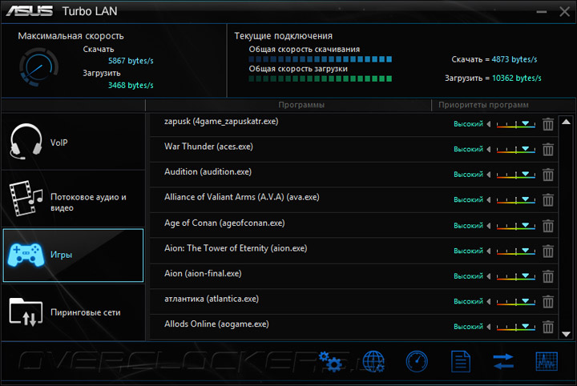Click the two-arrows transfer icon in toolbar
This screenshot has height=386, width=577.
pyautogui.click(x=503, y=361)
